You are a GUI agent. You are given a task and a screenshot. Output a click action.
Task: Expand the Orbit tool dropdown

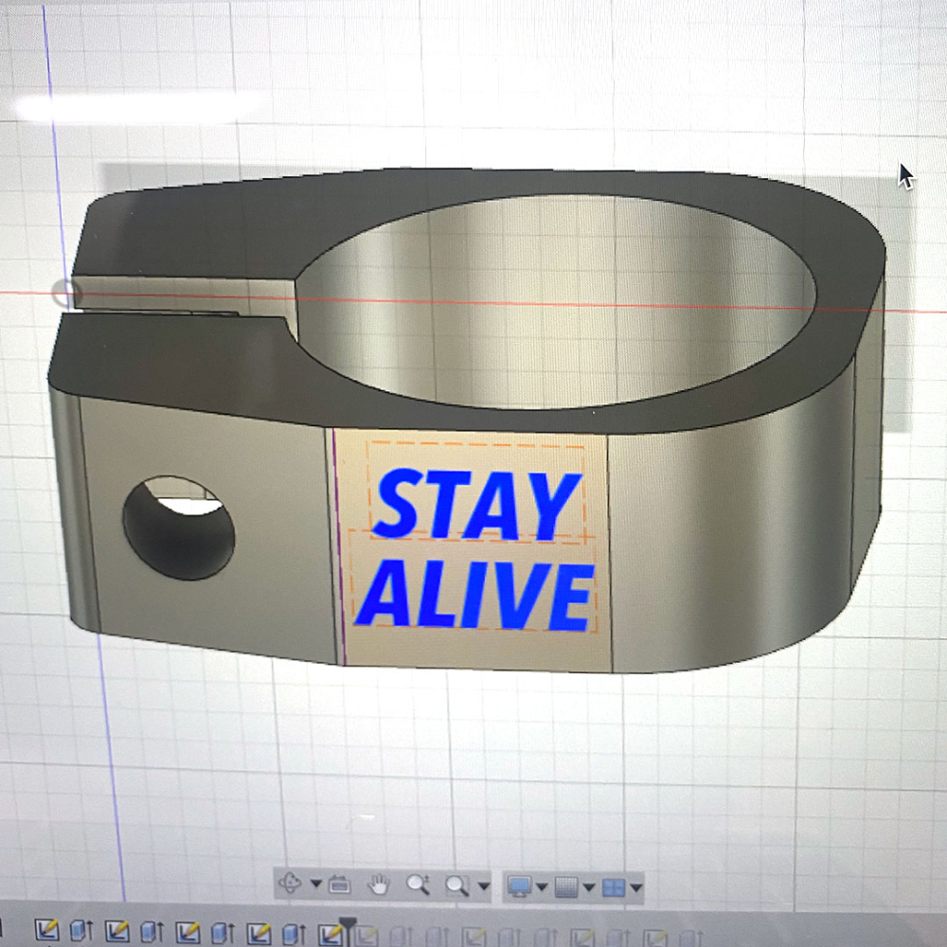[x=316, y=884]
